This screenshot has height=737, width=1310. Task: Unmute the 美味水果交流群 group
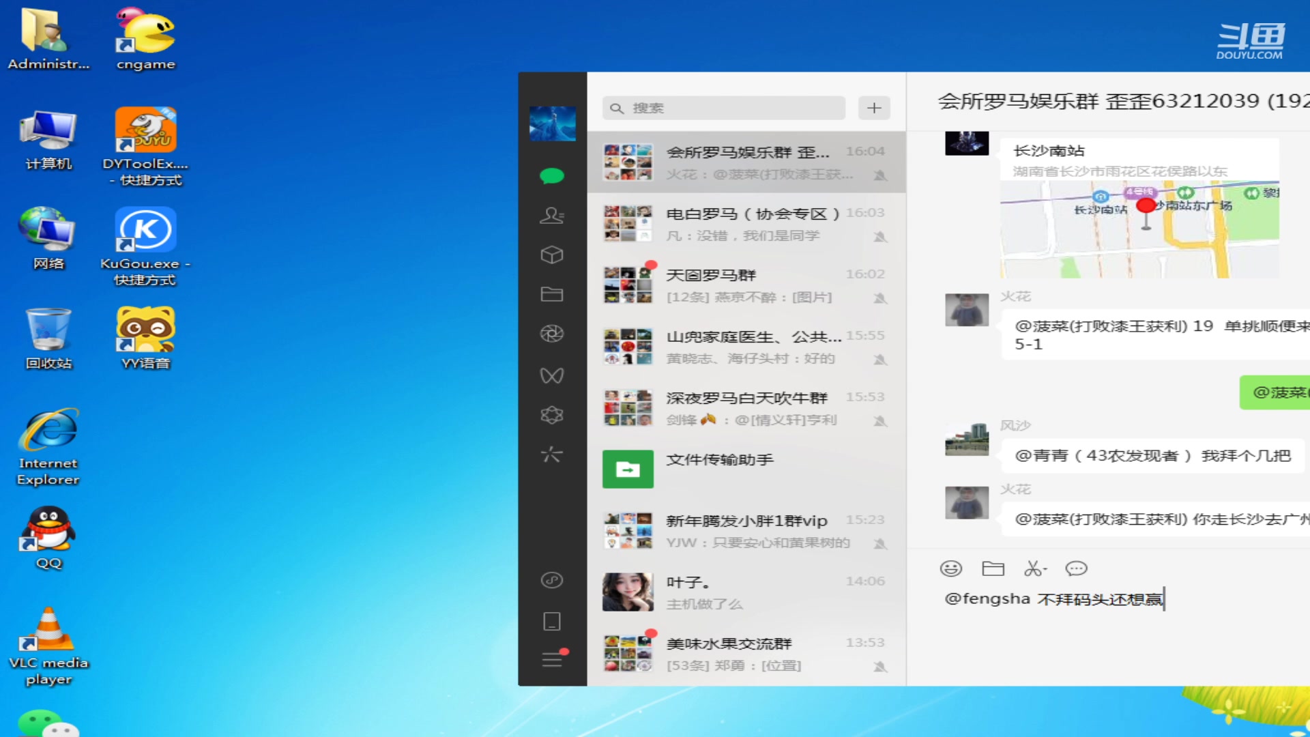click(881, 665)
